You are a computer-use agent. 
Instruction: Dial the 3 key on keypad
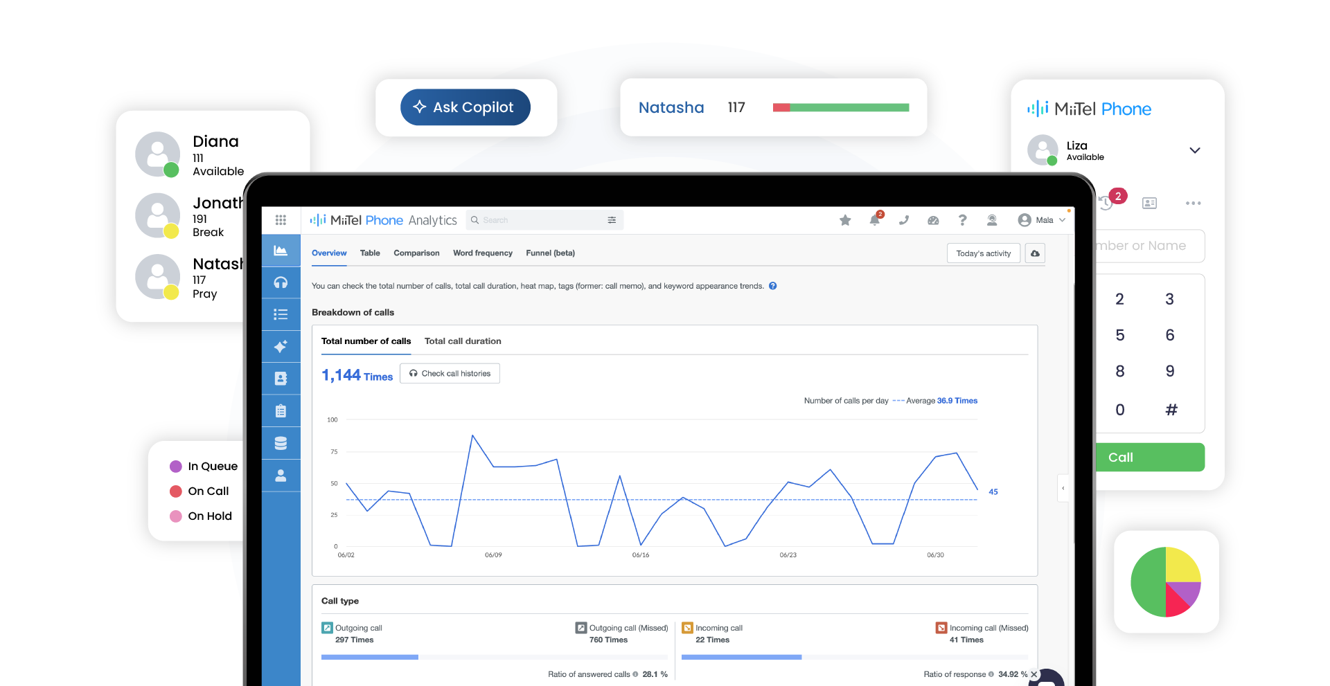pyautogui.click(x=1169, y=299)
